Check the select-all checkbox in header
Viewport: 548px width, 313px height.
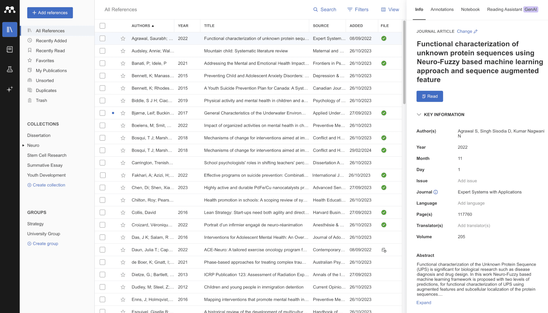[102, 26]
